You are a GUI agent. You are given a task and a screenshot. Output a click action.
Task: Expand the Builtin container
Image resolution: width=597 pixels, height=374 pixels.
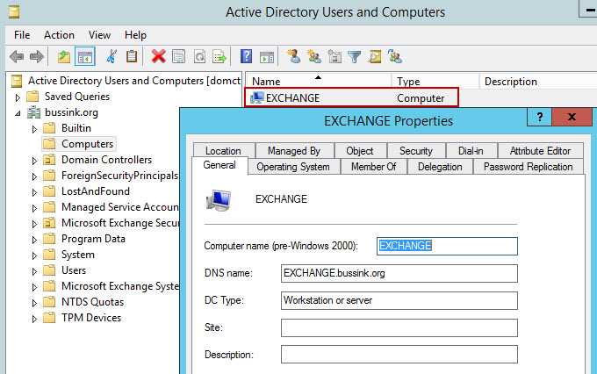(34, 129)
